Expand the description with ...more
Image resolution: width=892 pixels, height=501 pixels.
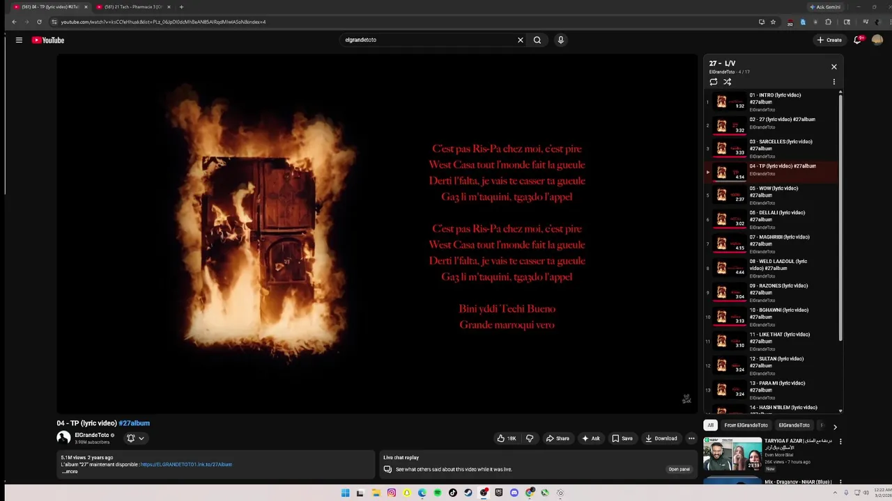click(x=70, y=472)
